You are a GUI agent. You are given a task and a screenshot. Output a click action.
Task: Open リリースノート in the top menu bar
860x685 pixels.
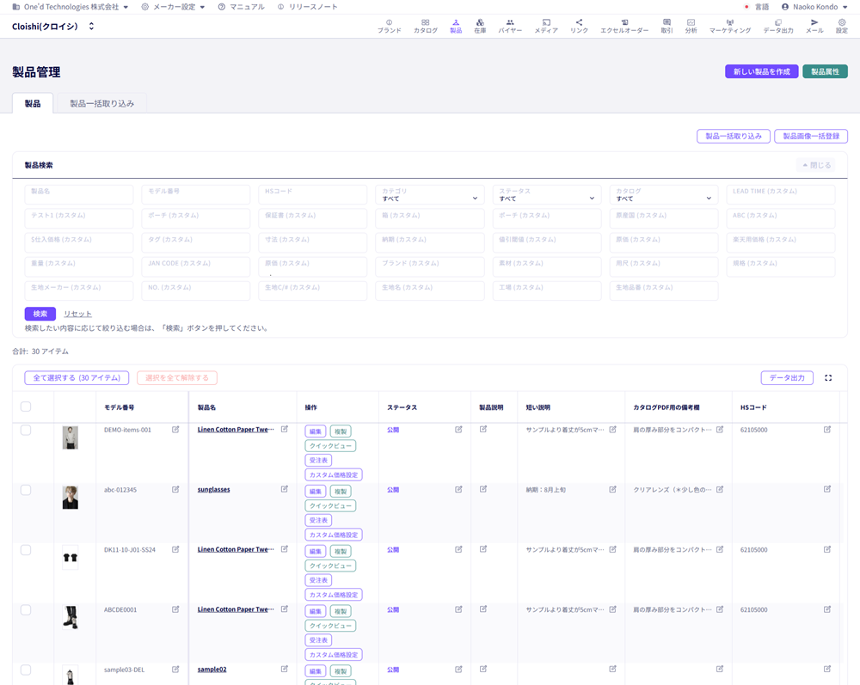click(308, 7)
